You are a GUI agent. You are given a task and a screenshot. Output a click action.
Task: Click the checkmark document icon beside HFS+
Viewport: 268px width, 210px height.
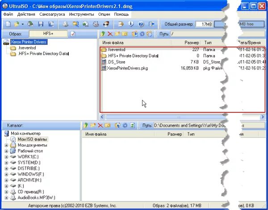tap(73, 34)
